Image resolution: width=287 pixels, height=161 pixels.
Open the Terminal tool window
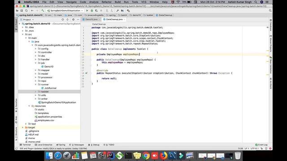(25, 145)
